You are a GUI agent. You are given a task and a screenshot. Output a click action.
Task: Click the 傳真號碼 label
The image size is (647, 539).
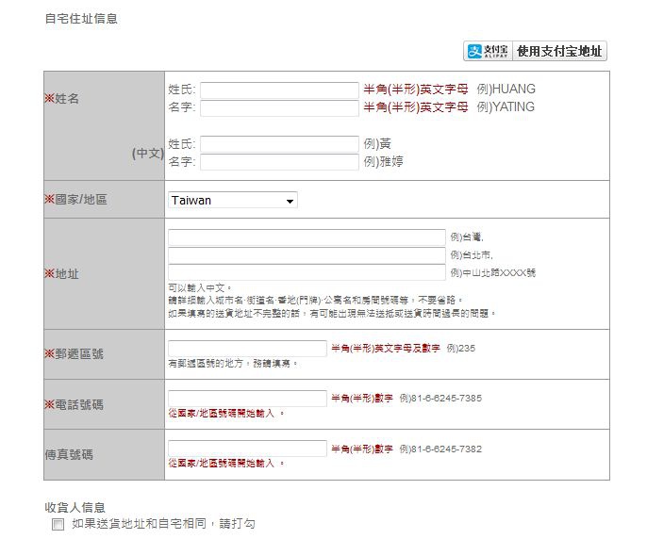pyautogui.click(x=69, y=455)
